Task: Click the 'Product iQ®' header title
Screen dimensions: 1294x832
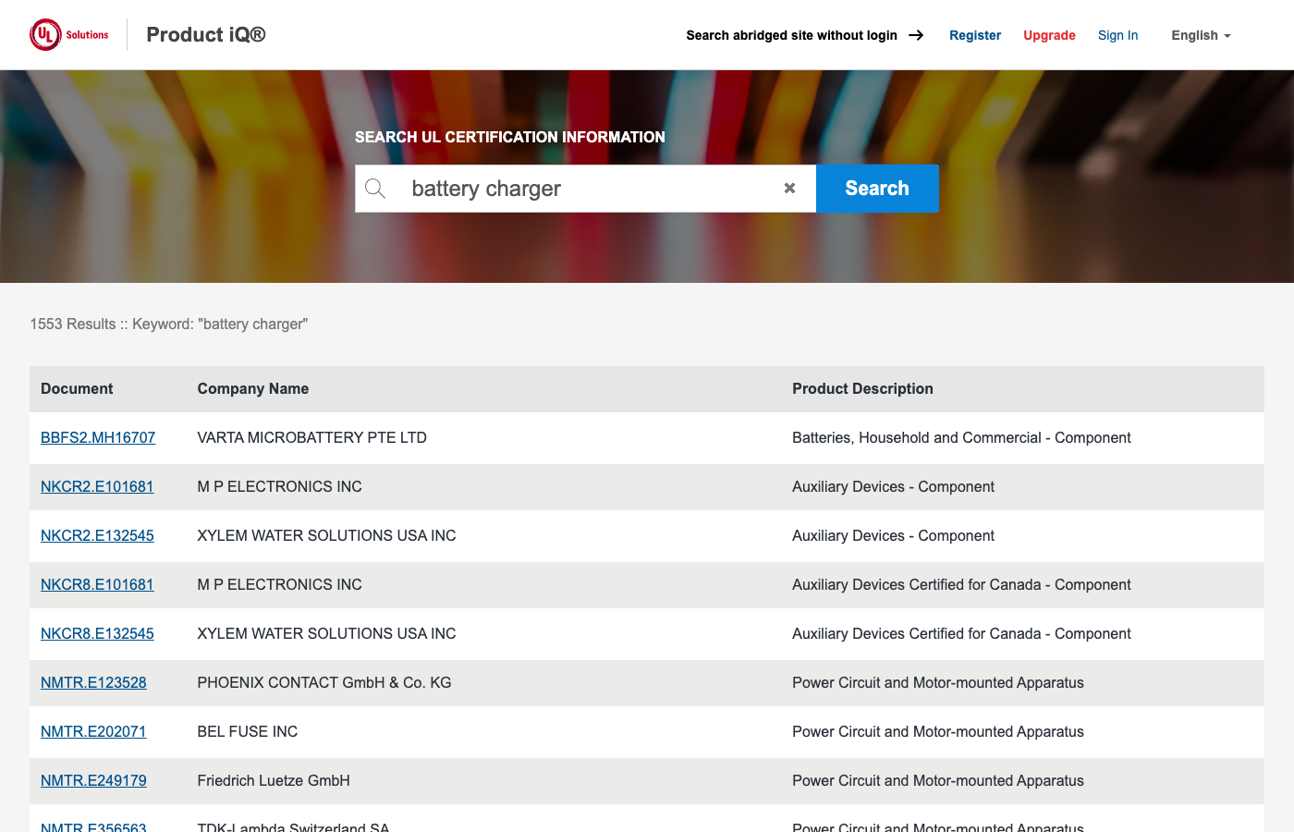Action: [x=205, y=34]
